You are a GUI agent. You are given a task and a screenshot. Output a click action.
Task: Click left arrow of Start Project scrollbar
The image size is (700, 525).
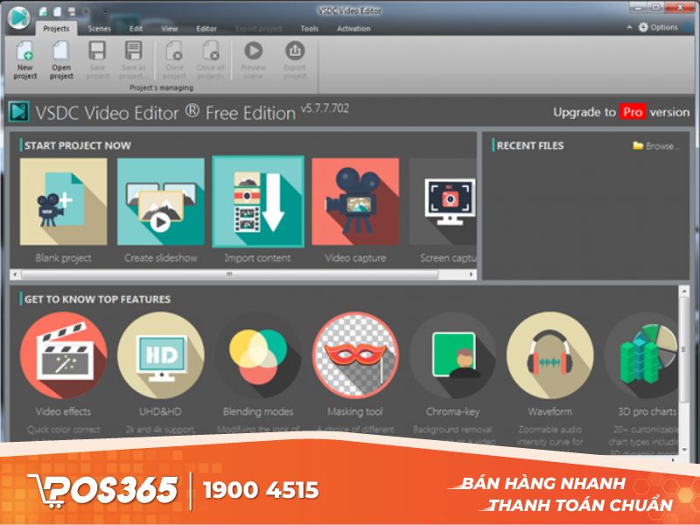click(x=15, y=275)
